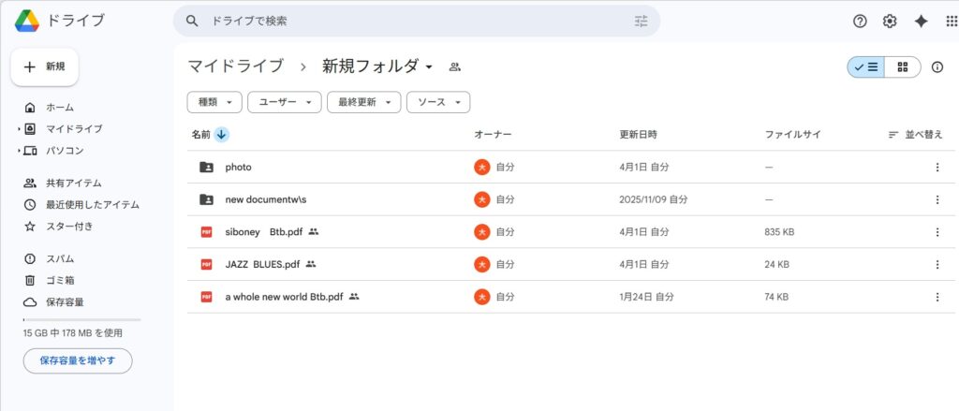959x411 pixels.
Task: Switch to list layout view
Action: pyautogui.click(x=866, y=66)
